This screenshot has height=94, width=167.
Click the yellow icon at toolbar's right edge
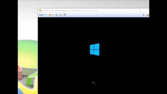[x=148, y=15]
